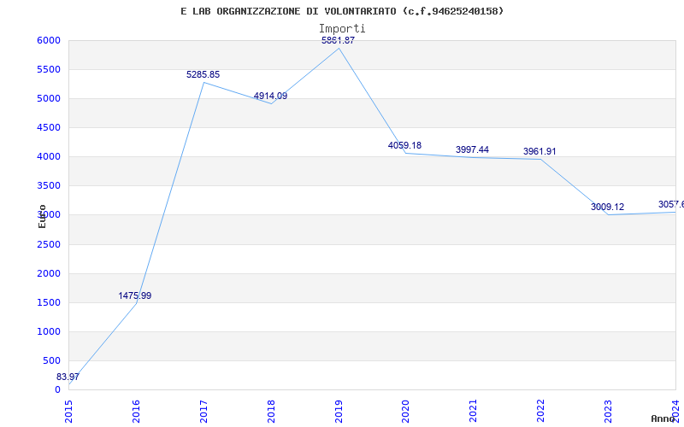Click the Importi subtitle
The height and width of the screenshot is (427, 684).
click(342, 29)
